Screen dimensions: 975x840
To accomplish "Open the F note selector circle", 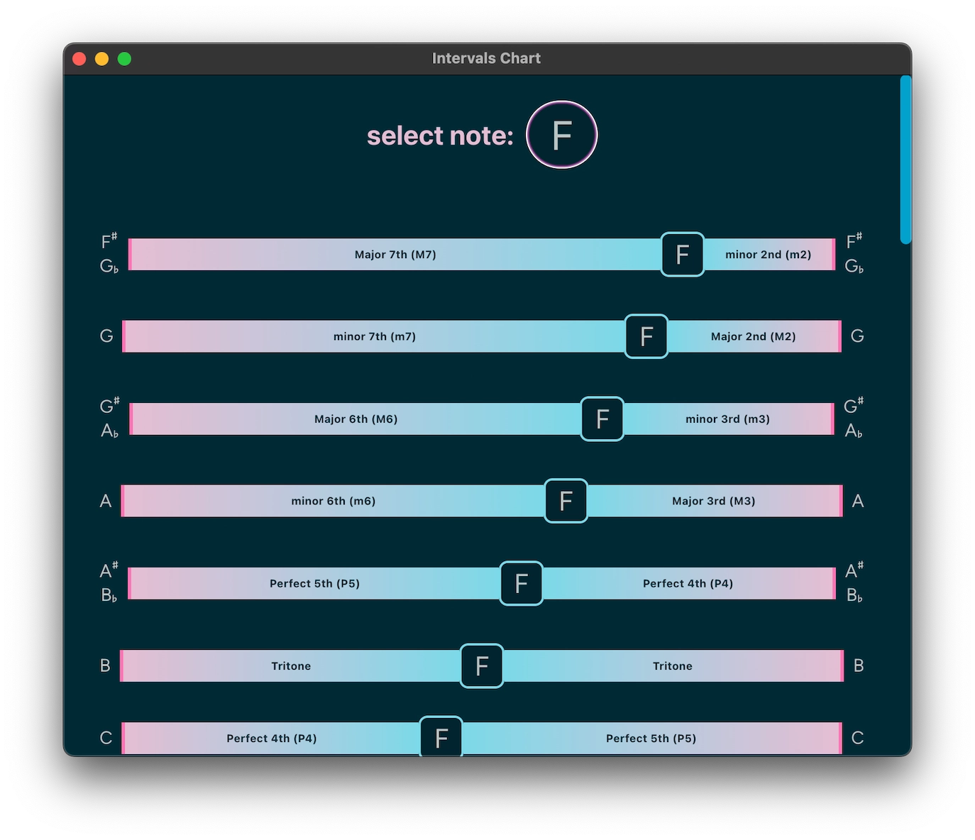I will [x=561, y=135].
